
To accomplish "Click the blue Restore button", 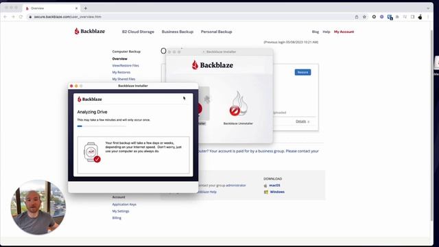I will [x=302, y=72].
